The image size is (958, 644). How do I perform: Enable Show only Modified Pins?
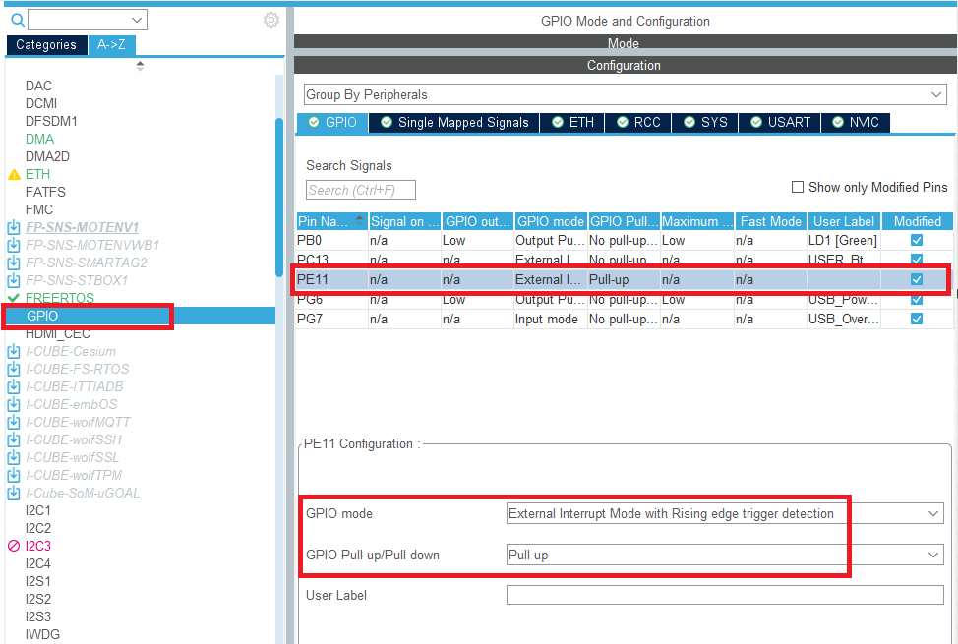pyautogui.click(x=798, y=187)
